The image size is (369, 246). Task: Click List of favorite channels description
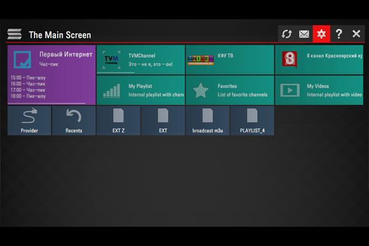242,95
